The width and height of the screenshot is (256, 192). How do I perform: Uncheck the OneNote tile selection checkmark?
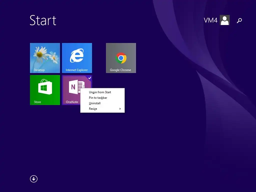(x=90, y=78)
